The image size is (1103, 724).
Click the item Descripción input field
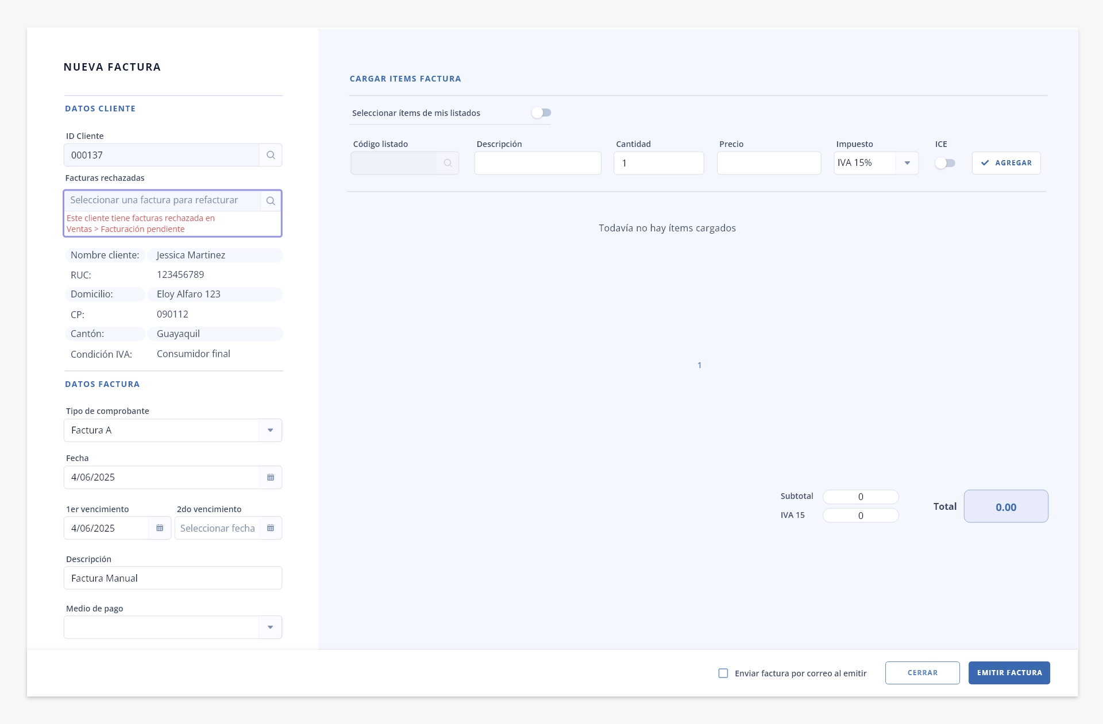click(x=538, y=163)
